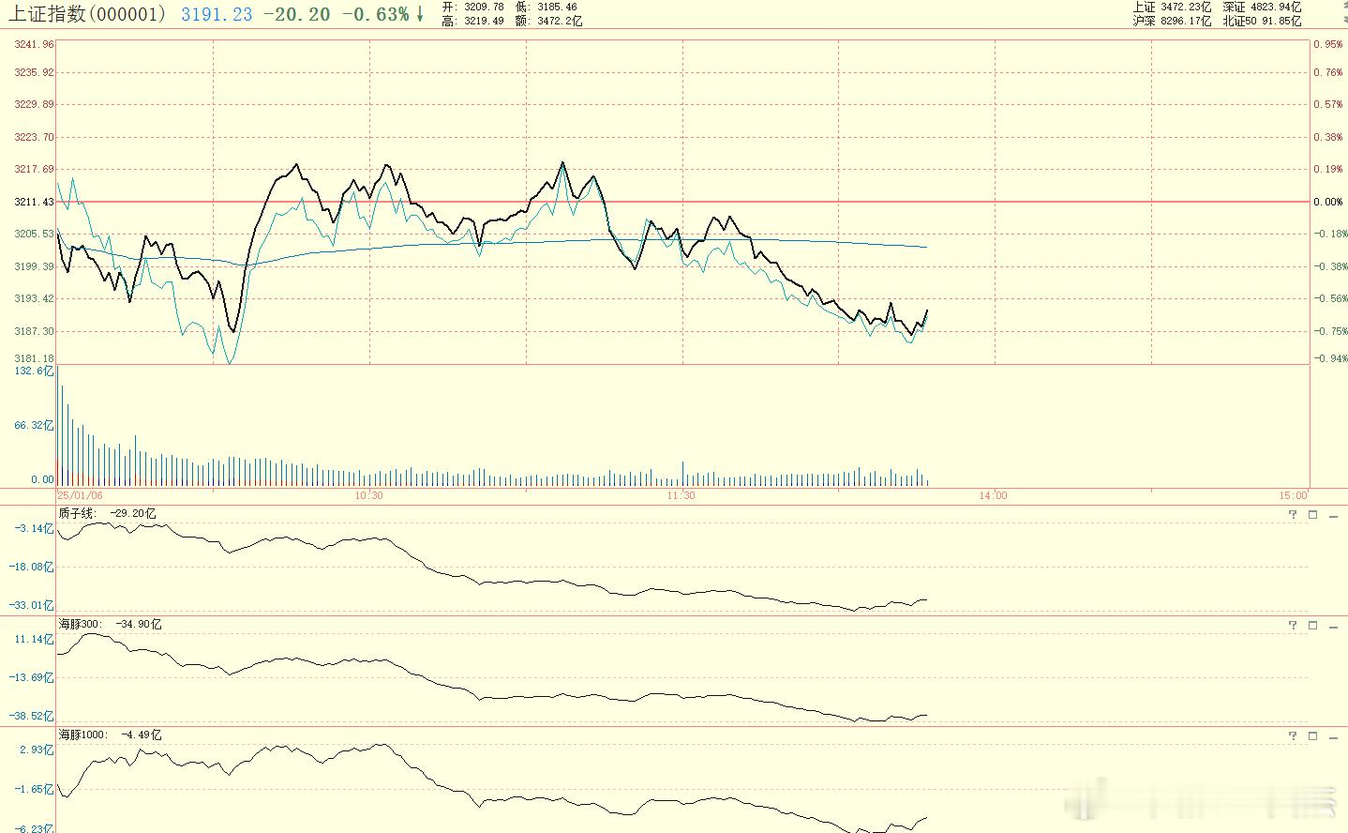The width and height of the screenshot is (1348, 833).
Task: Click the 11.14亿 axis label in 海豚300 panel
Action: pyautogui.click(x=36, y=639)
